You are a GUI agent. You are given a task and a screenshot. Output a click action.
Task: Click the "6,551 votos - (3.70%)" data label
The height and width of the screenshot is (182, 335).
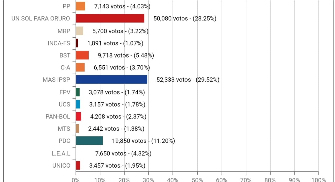pyautogui.click(x=122, y=68)
